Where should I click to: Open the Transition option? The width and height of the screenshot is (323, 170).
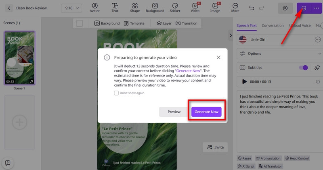click(186, 23)
